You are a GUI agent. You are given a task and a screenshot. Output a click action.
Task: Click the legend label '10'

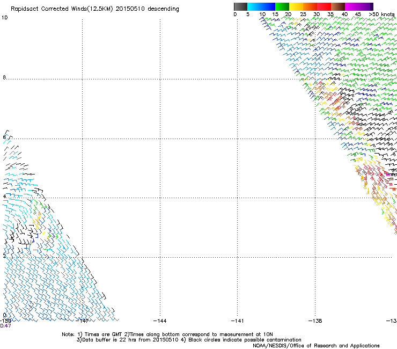[262, 14]
